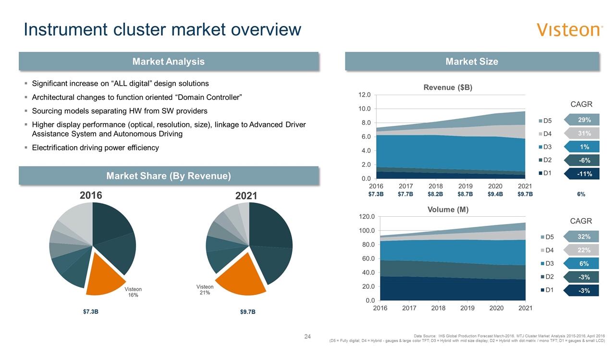Click the Visteon logo in the slide header
Viewport: 615px width, 346px height.
(570, 29)
